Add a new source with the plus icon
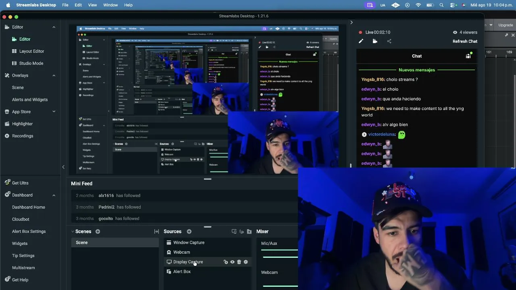516x290 pixels. click(189, 232)
